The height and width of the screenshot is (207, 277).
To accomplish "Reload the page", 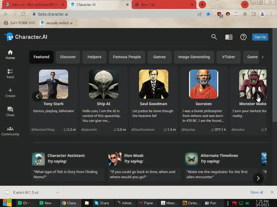I will [x=23, y=14].
